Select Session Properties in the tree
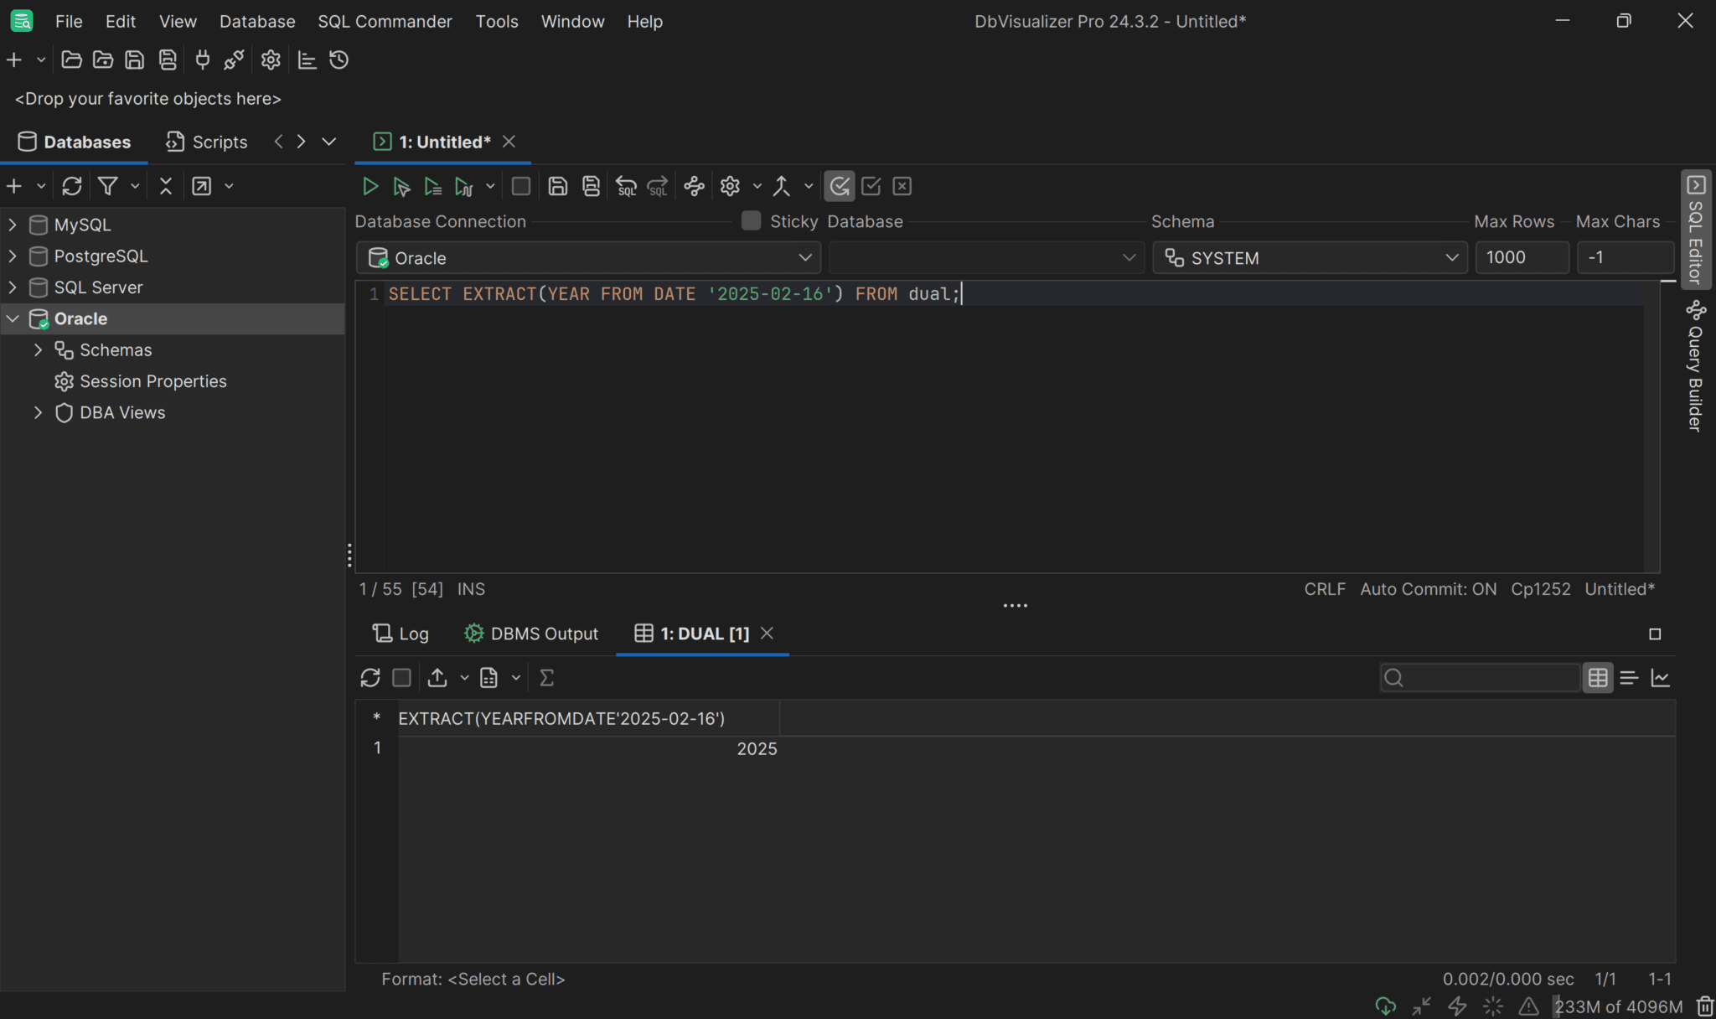Viewport: 1716px width, 1019px height. 152,381
